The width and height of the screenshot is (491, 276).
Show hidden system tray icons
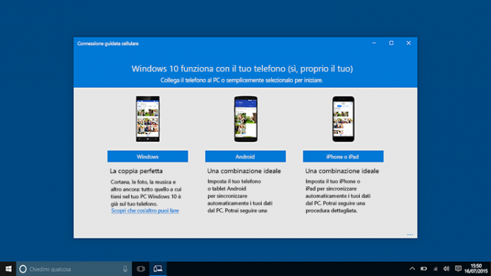pyautogui.click(x=412, y=269)
